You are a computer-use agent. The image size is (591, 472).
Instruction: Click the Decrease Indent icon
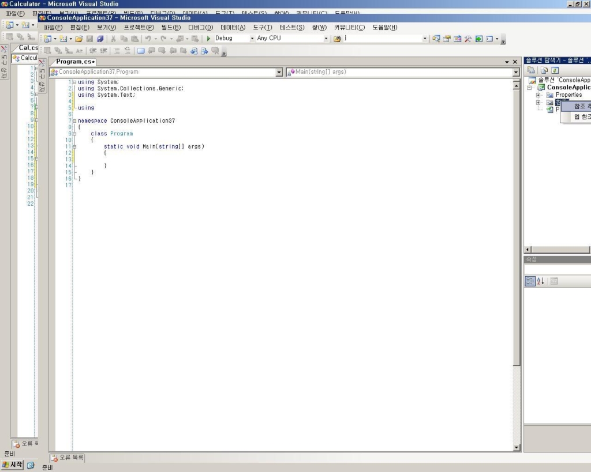coord(93,51)
